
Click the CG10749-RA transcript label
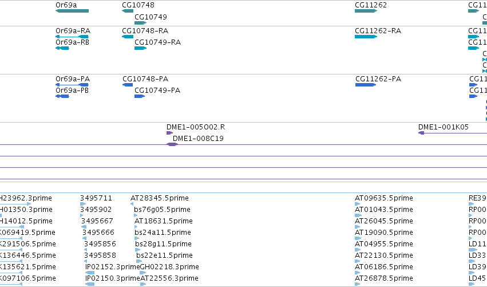157,42
